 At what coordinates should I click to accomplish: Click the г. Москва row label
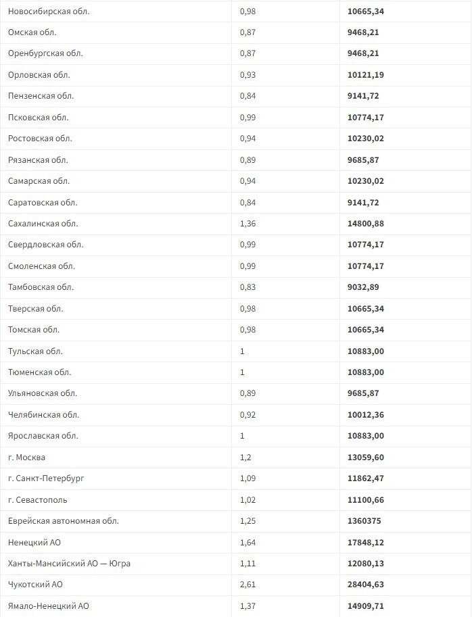click(27, 458)
